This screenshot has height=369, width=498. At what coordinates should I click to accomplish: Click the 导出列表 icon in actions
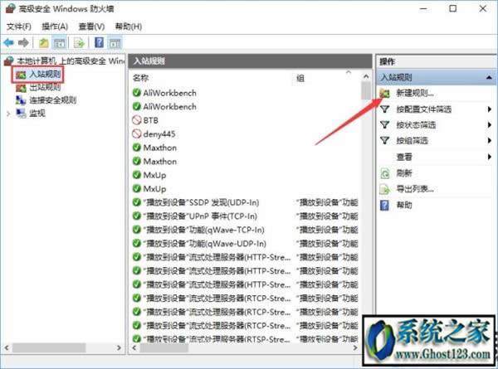pos(384,189)
